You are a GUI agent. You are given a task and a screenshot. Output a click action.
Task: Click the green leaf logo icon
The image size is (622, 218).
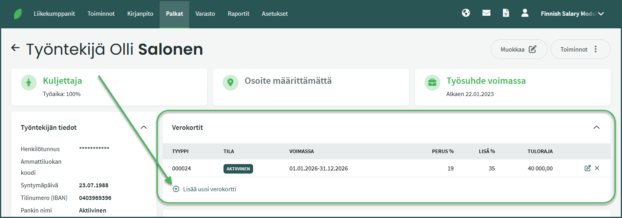click(x=18, y=14)
